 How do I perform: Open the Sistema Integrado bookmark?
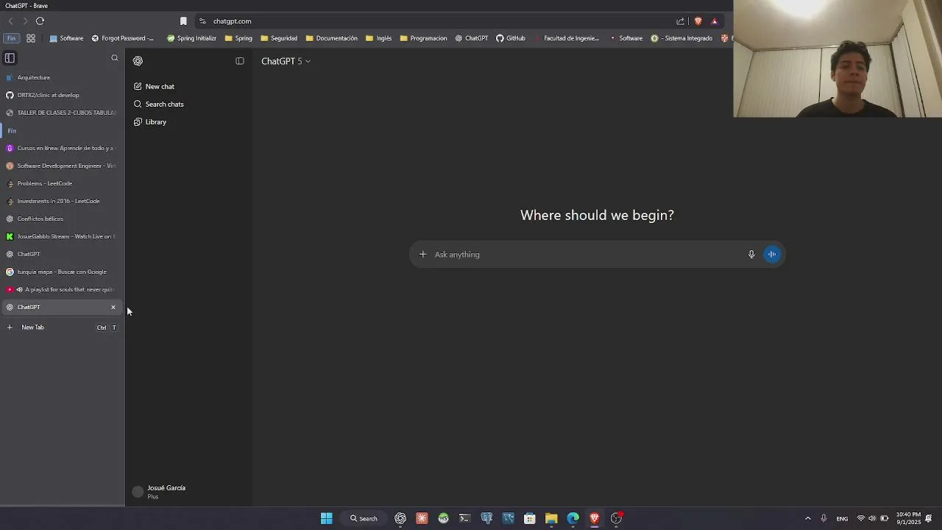coord(681,38)
